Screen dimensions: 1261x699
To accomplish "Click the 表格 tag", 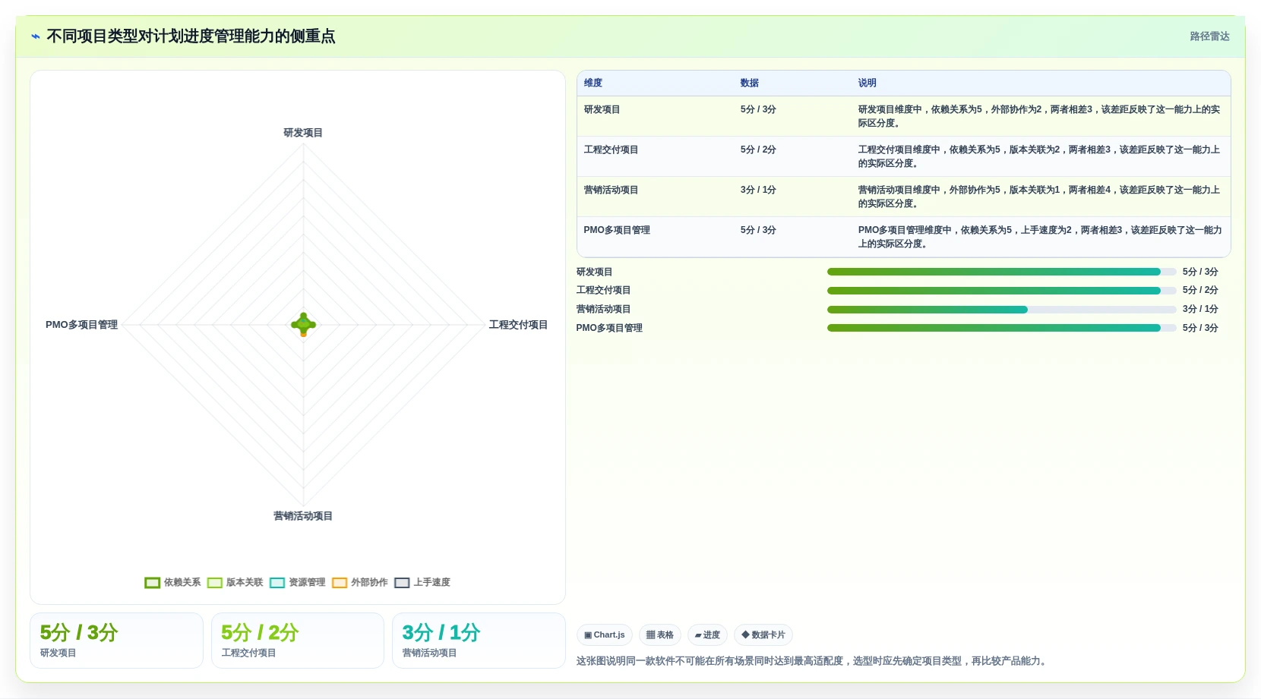I will 660,634.
